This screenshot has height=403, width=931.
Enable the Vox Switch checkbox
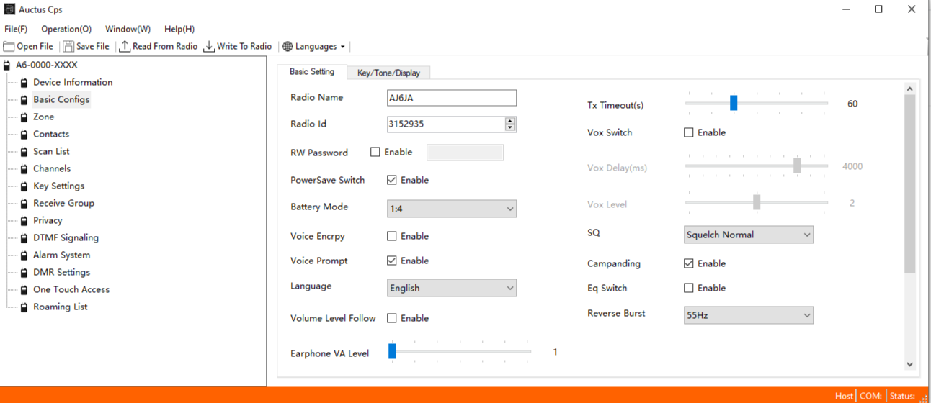click(x=689, y=132)
